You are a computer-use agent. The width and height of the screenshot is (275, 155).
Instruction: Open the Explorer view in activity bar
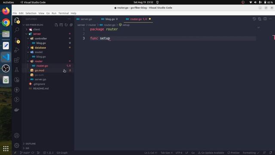tap(17, 20)
